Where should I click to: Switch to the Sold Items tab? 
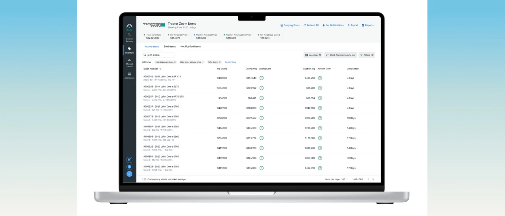click(170, 46)
